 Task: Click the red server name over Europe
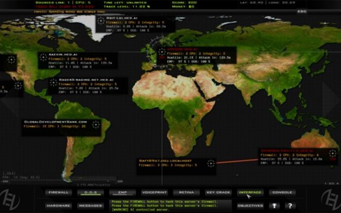click(x=182, y=49)
